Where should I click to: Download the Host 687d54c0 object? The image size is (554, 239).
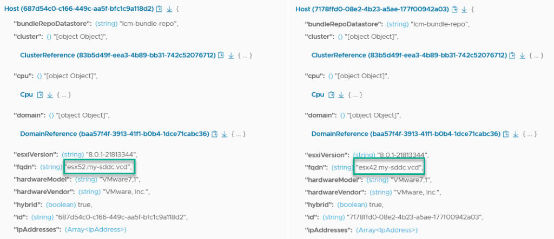coord(169,9)
